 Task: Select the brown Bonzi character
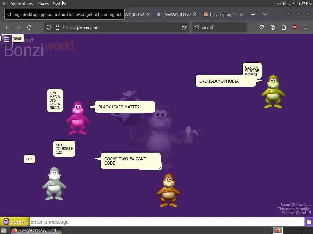(x=168, y=190)
